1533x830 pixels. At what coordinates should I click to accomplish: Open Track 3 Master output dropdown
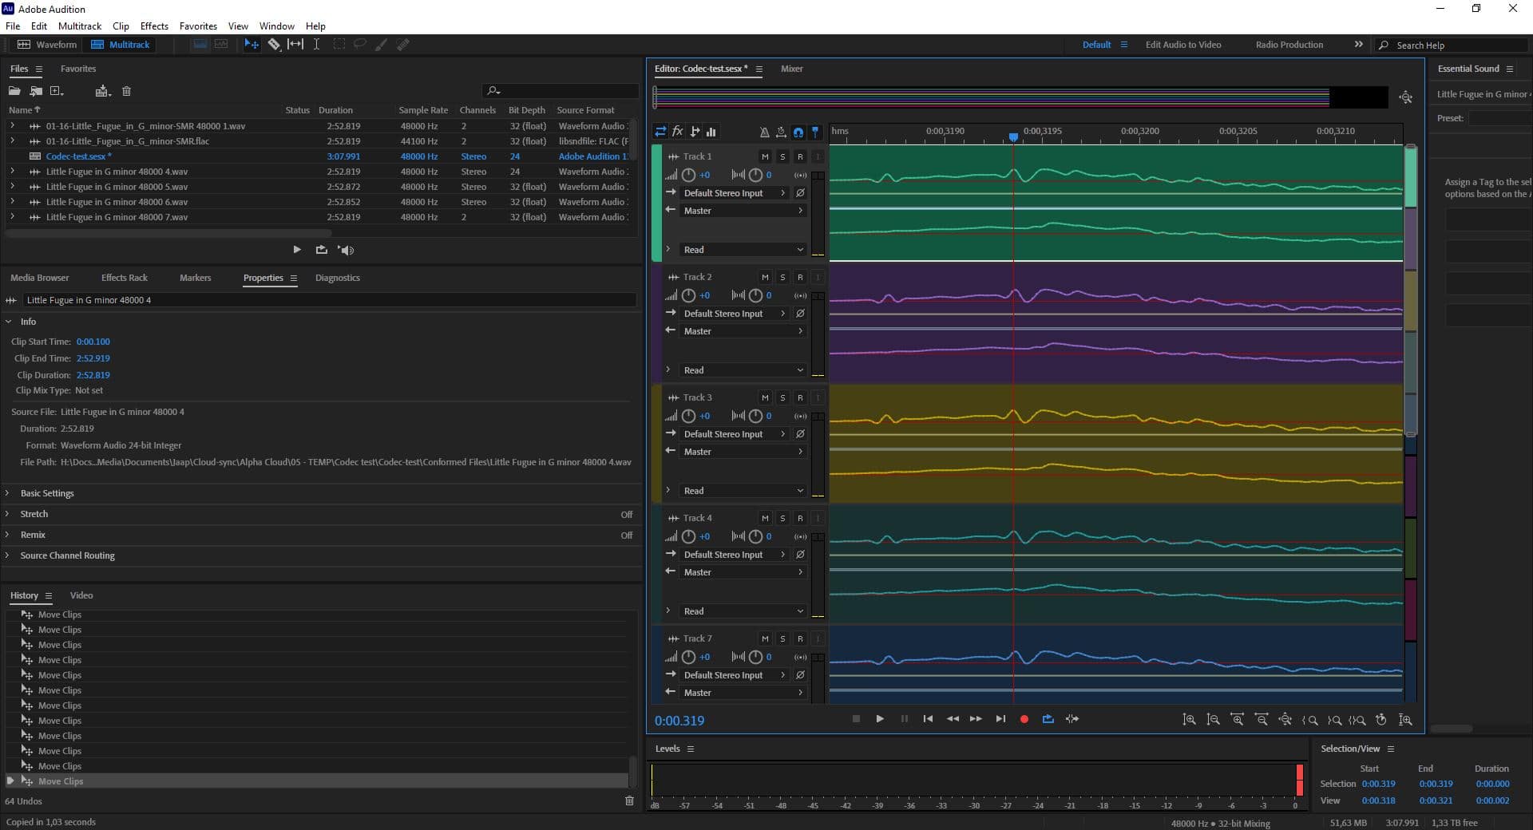point(743,452)
